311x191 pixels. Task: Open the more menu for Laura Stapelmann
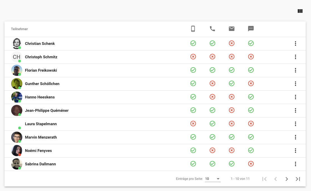tap(295, 124)
